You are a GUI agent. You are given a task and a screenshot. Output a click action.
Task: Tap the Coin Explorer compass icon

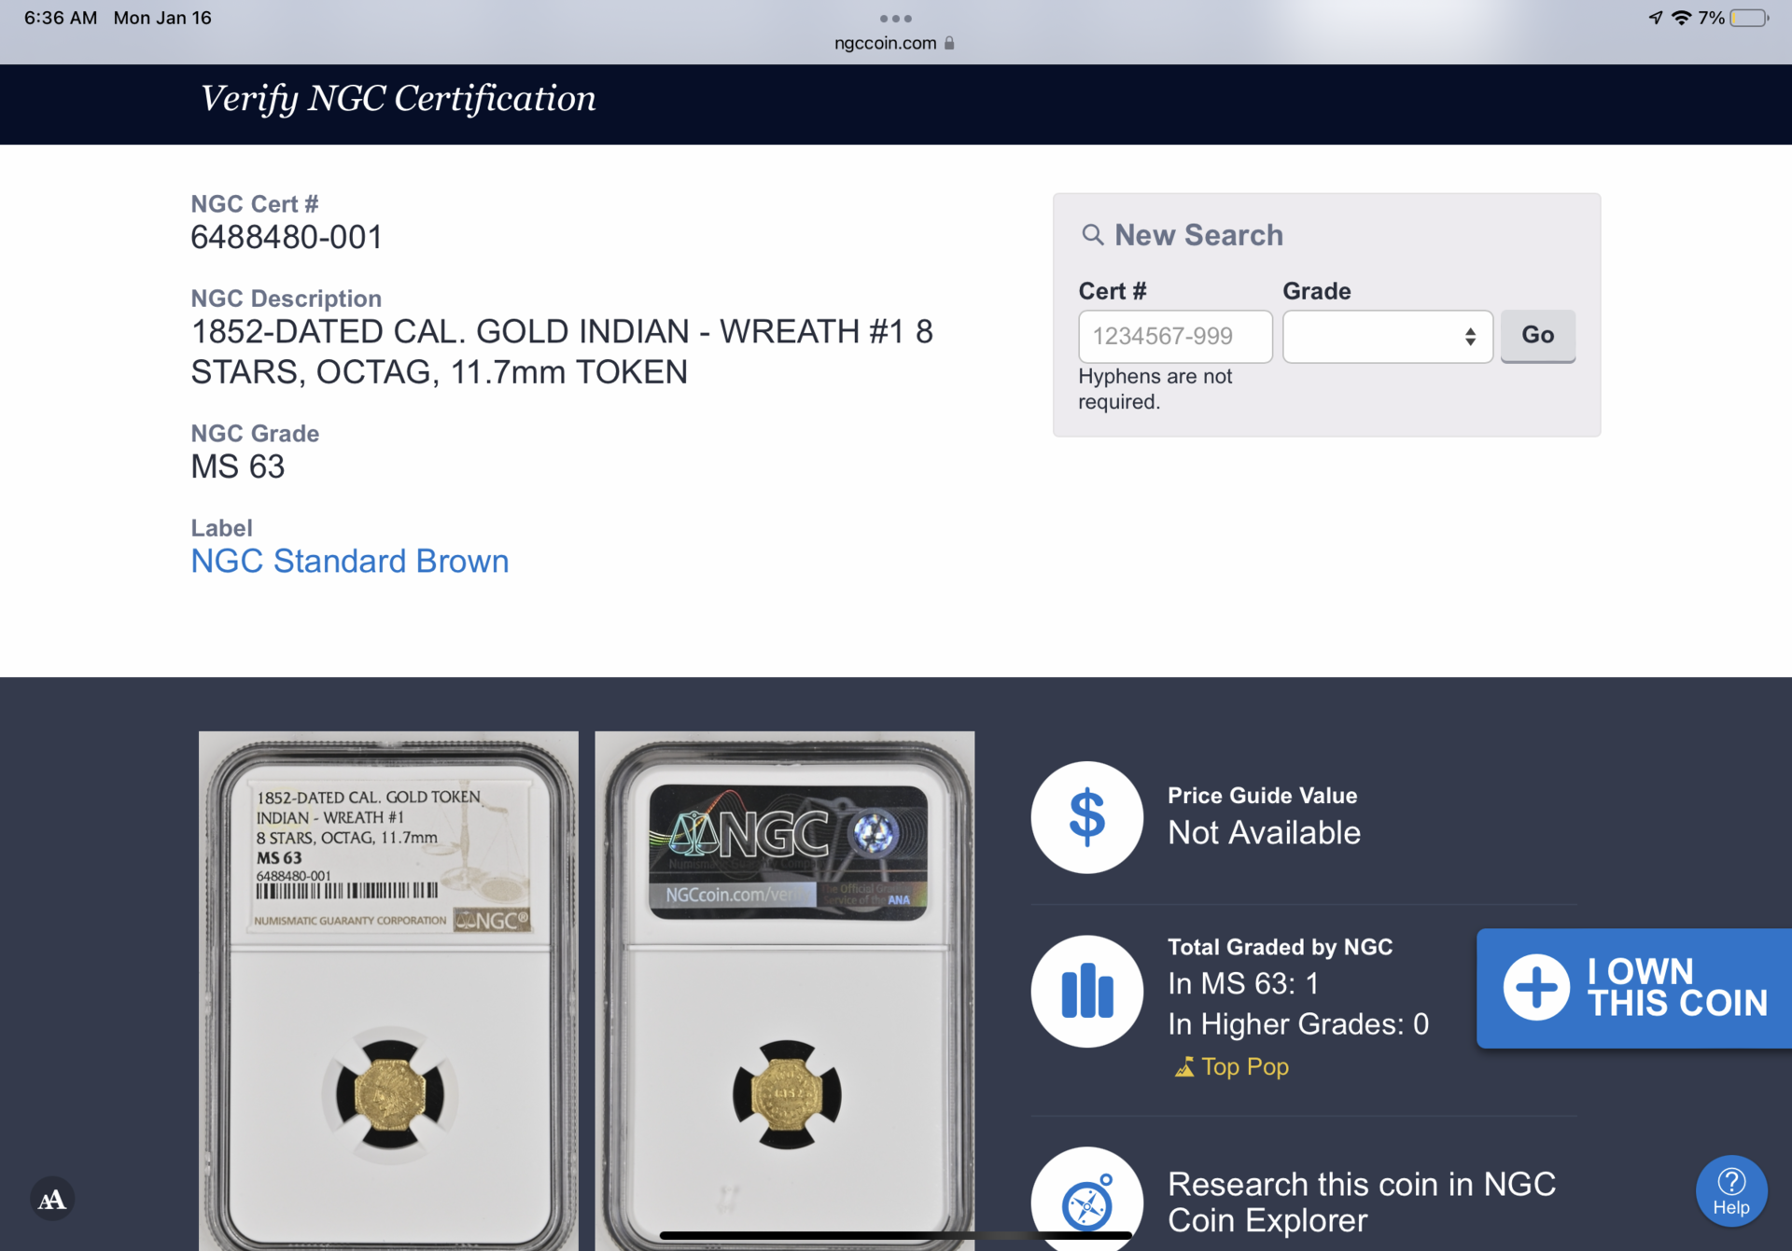(x=1086, y=1202)
